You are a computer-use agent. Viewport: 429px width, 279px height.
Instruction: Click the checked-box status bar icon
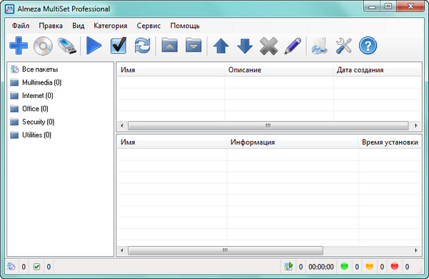pos(36,266)
